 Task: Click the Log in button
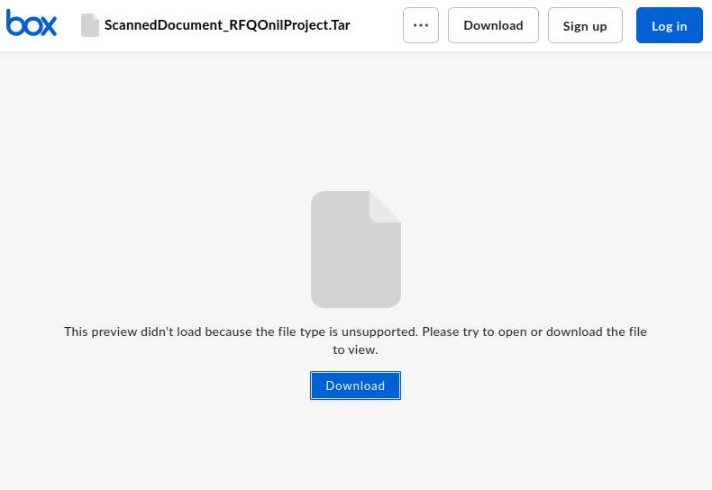coord(670,25)
